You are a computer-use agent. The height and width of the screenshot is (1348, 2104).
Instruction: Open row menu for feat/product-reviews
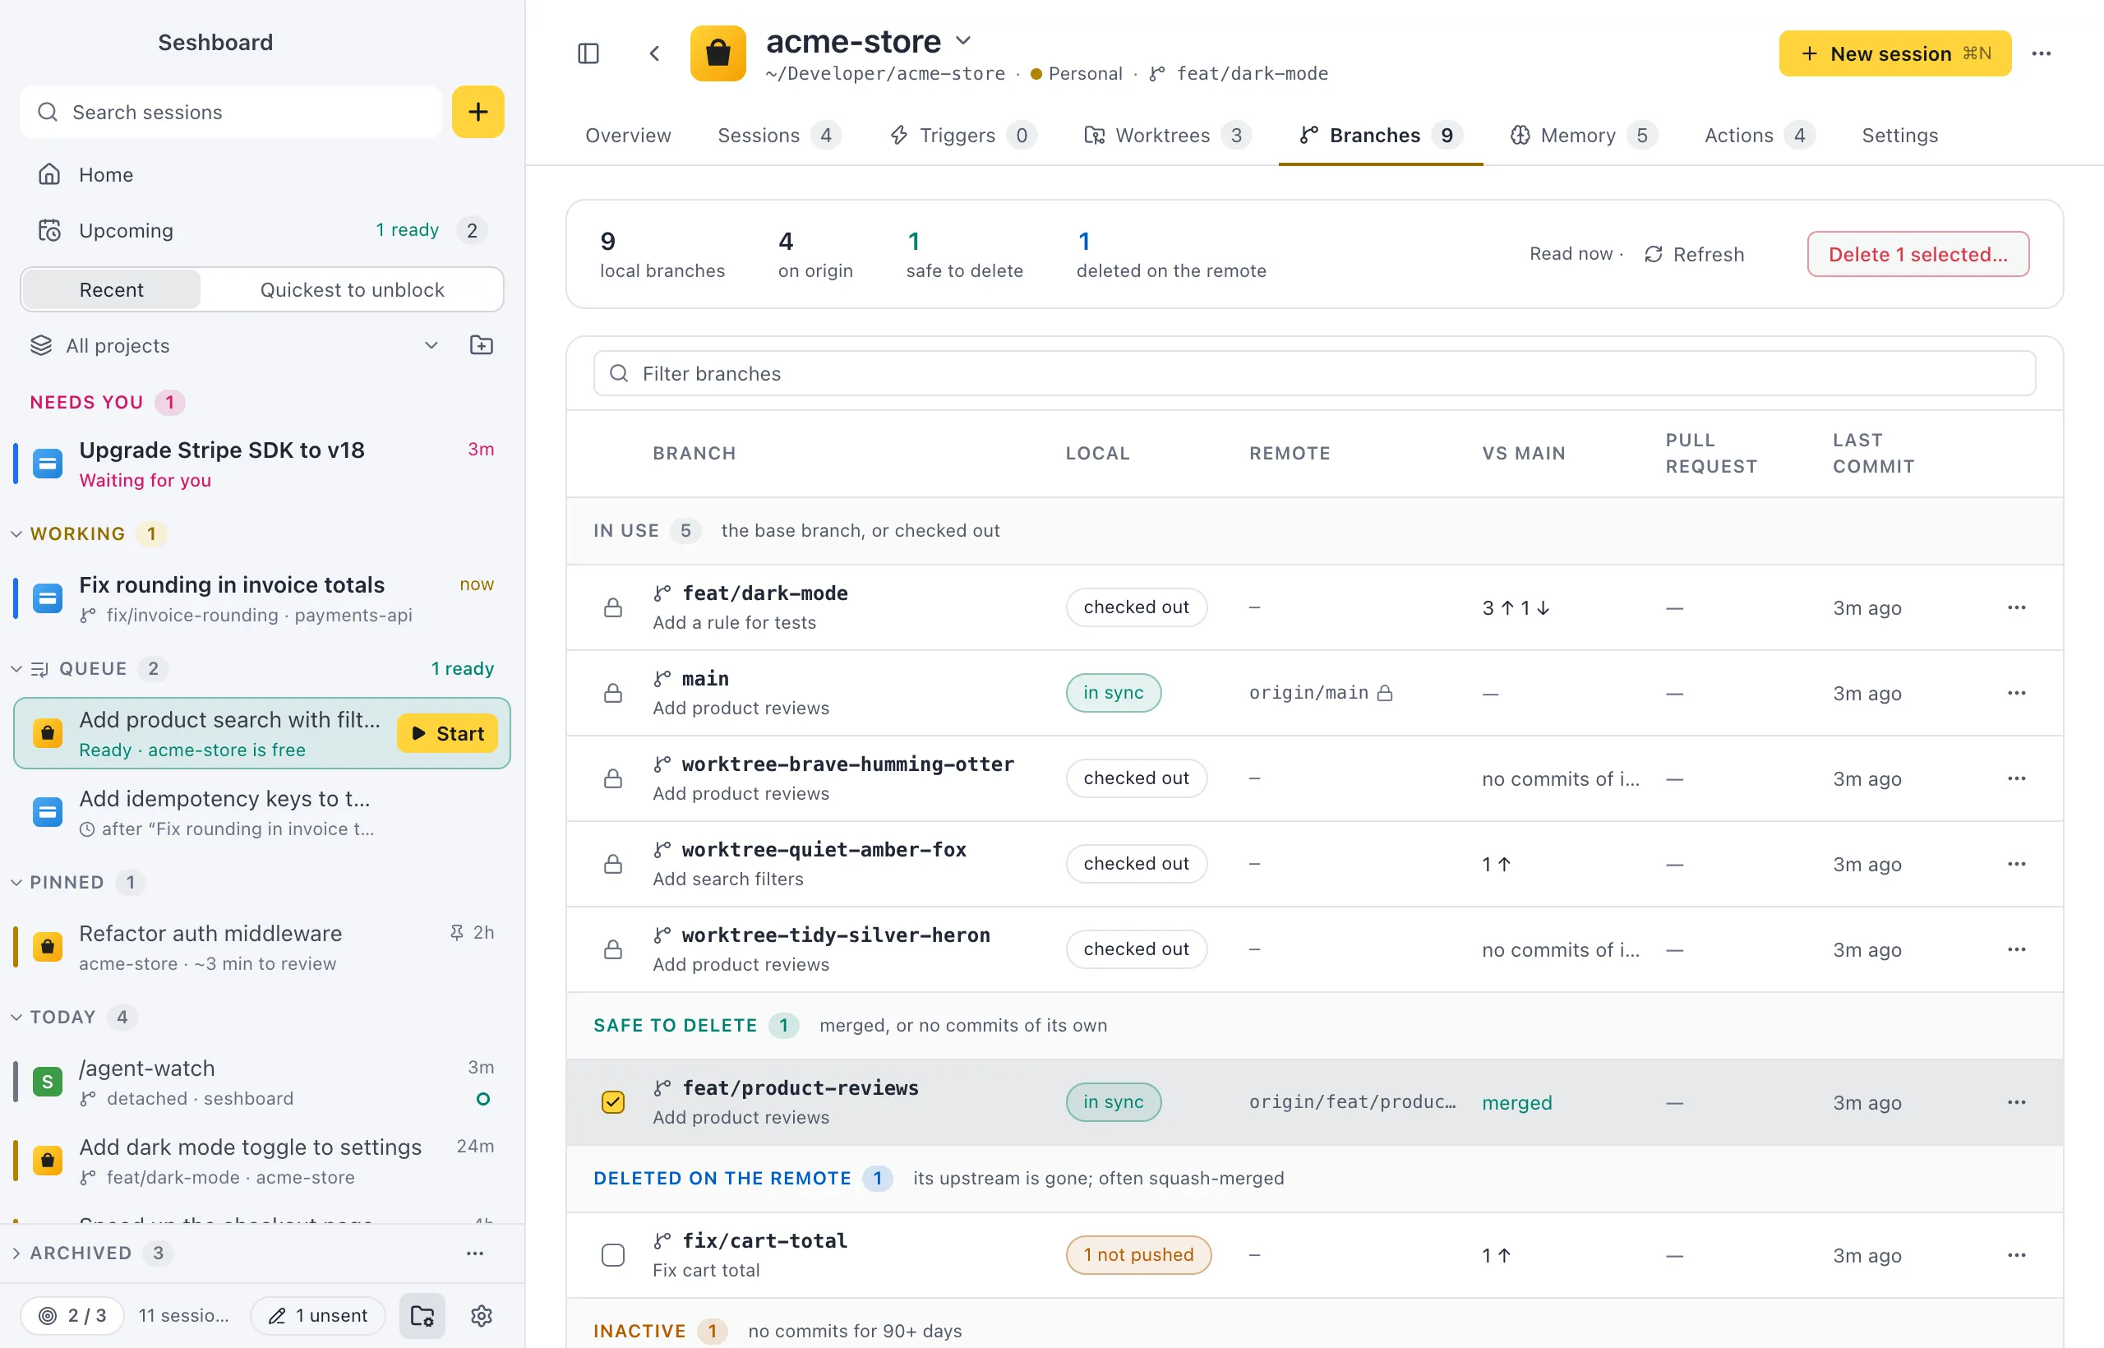2017,1102
